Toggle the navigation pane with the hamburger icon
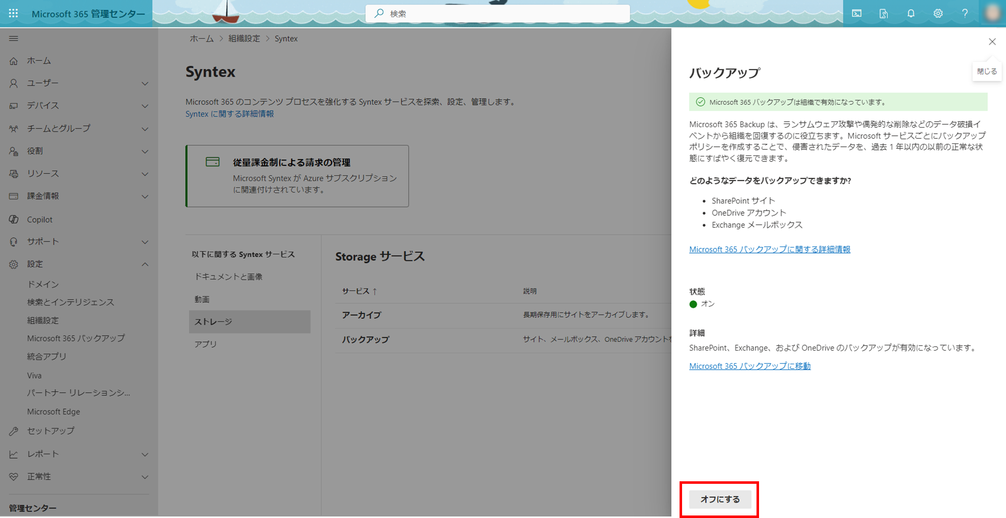The image size is (1006, 518). (x=14, y=38)
